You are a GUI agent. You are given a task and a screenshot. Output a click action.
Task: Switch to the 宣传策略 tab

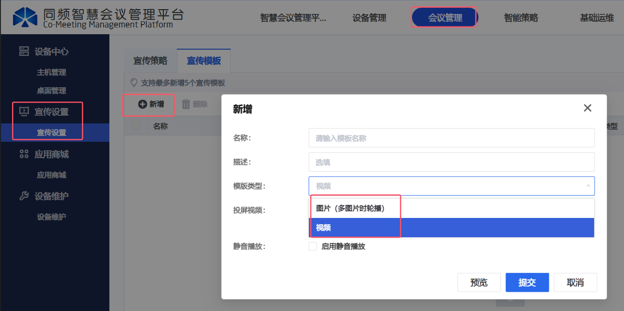pyautogui.click(x=150, y=61)
